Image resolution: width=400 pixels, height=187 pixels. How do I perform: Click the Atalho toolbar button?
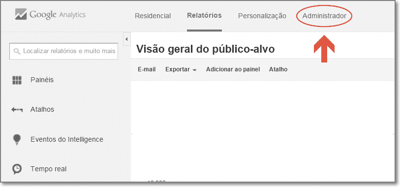click(x=278, y=69)
